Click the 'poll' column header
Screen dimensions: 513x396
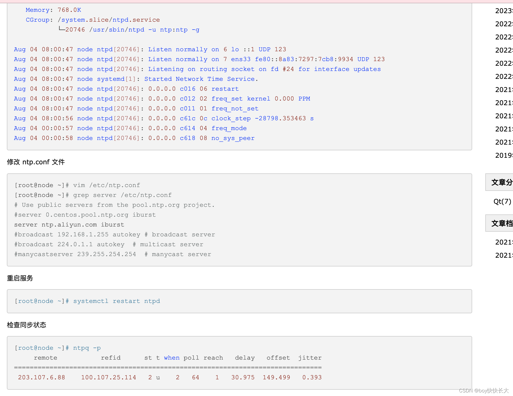pyautogui.click(x=191, y=358)
